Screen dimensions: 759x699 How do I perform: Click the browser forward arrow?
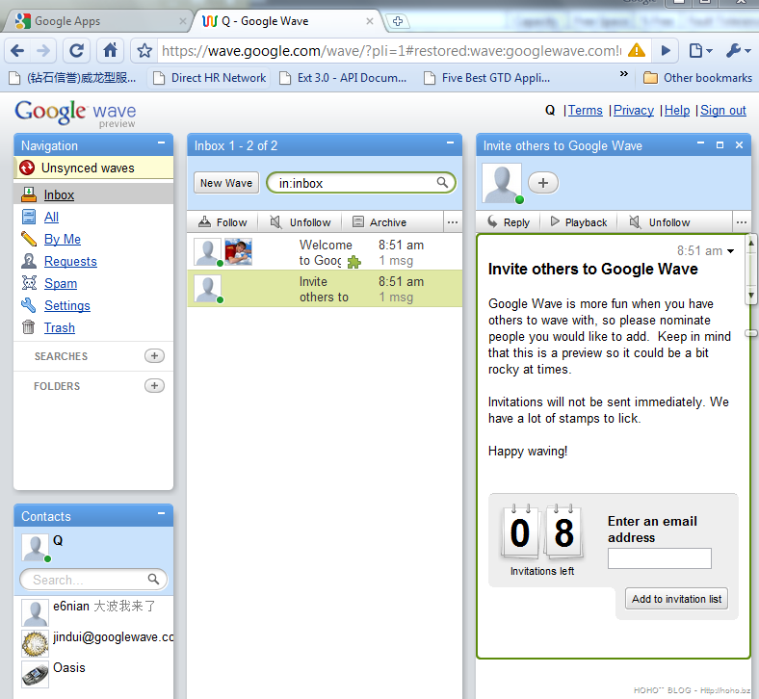43,50
